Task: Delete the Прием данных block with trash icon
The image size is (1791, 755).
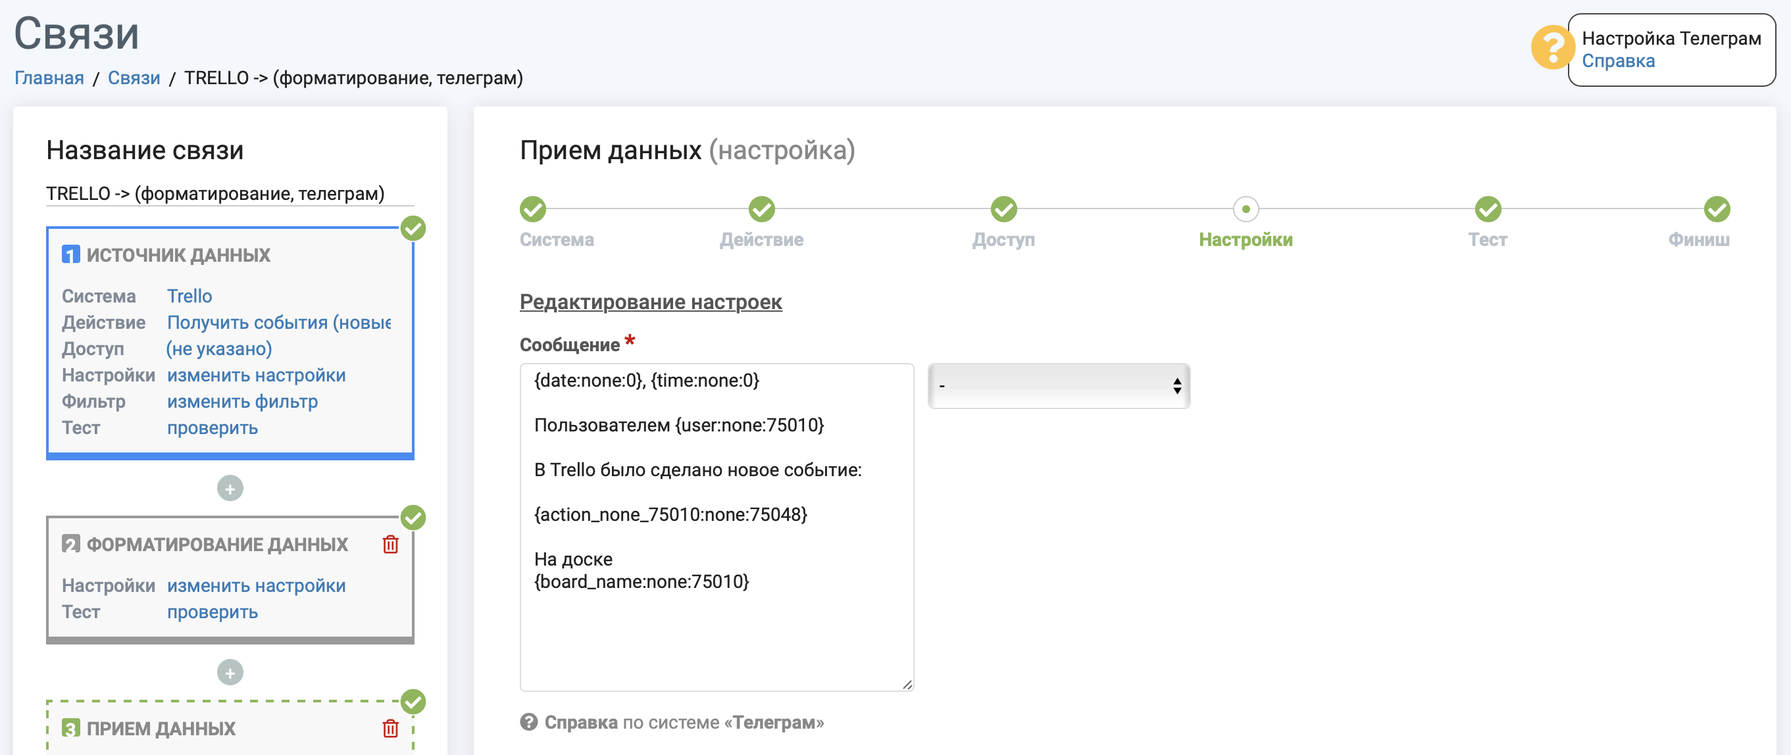Action: click(x=391, y=728)
